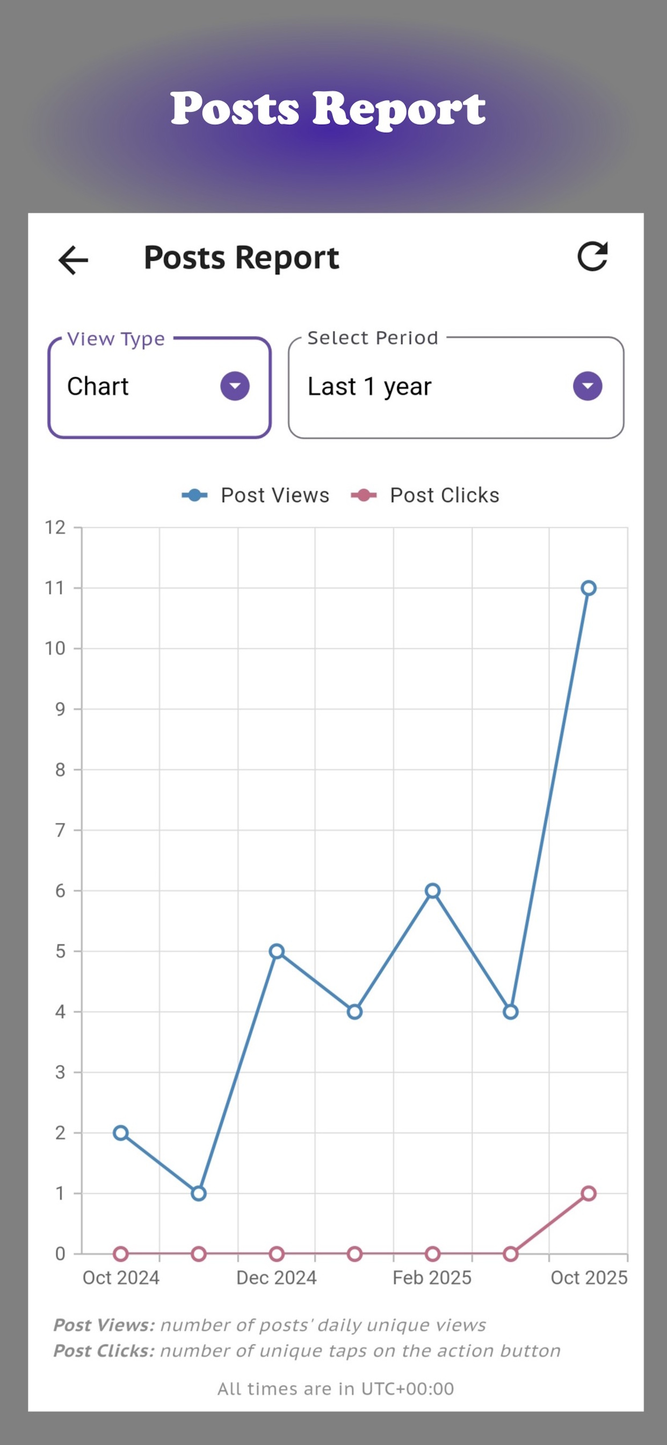Screen dimensions: 667x1445
Task: Refresh the Posts Report
Action: pos(592,257)
